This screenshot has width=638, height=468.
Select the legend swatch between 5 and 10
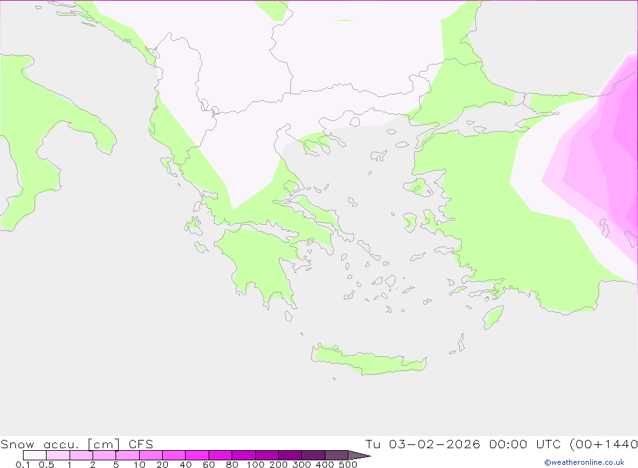point(128,455)
